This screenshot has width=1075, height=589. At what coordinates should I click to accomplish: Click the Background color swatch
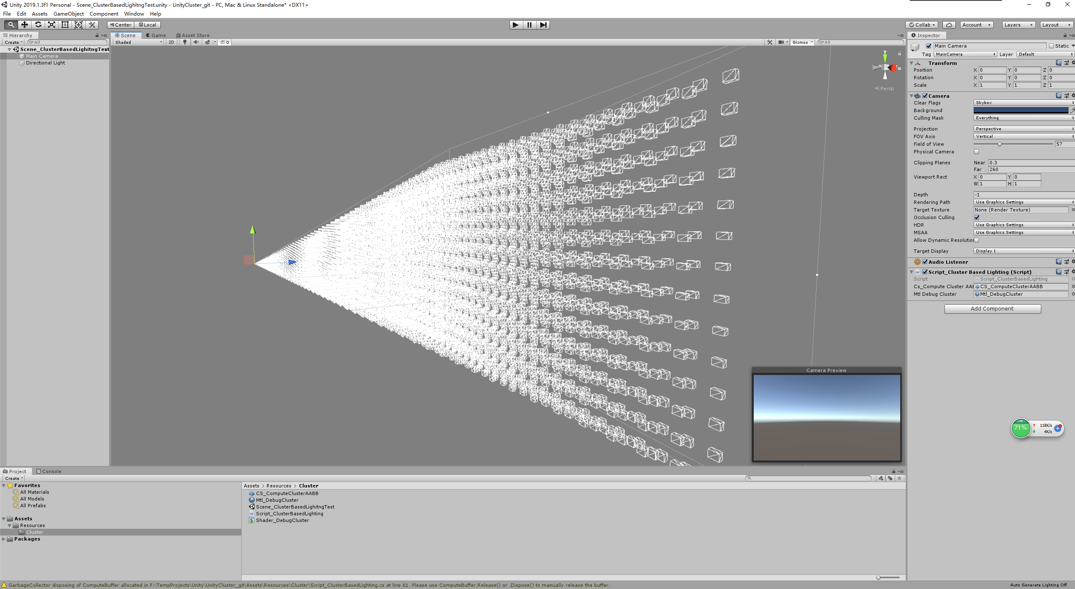pos(1020,110)
